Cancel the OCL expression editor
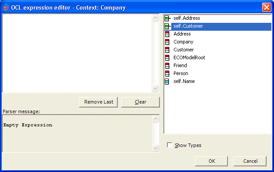 [x=250, y=161]
